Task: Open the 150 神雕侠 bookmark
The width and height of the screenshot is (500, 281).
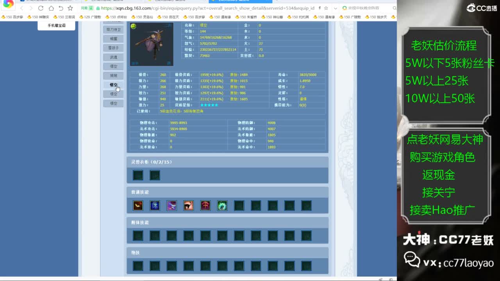Action: click(x=37, y=17)
